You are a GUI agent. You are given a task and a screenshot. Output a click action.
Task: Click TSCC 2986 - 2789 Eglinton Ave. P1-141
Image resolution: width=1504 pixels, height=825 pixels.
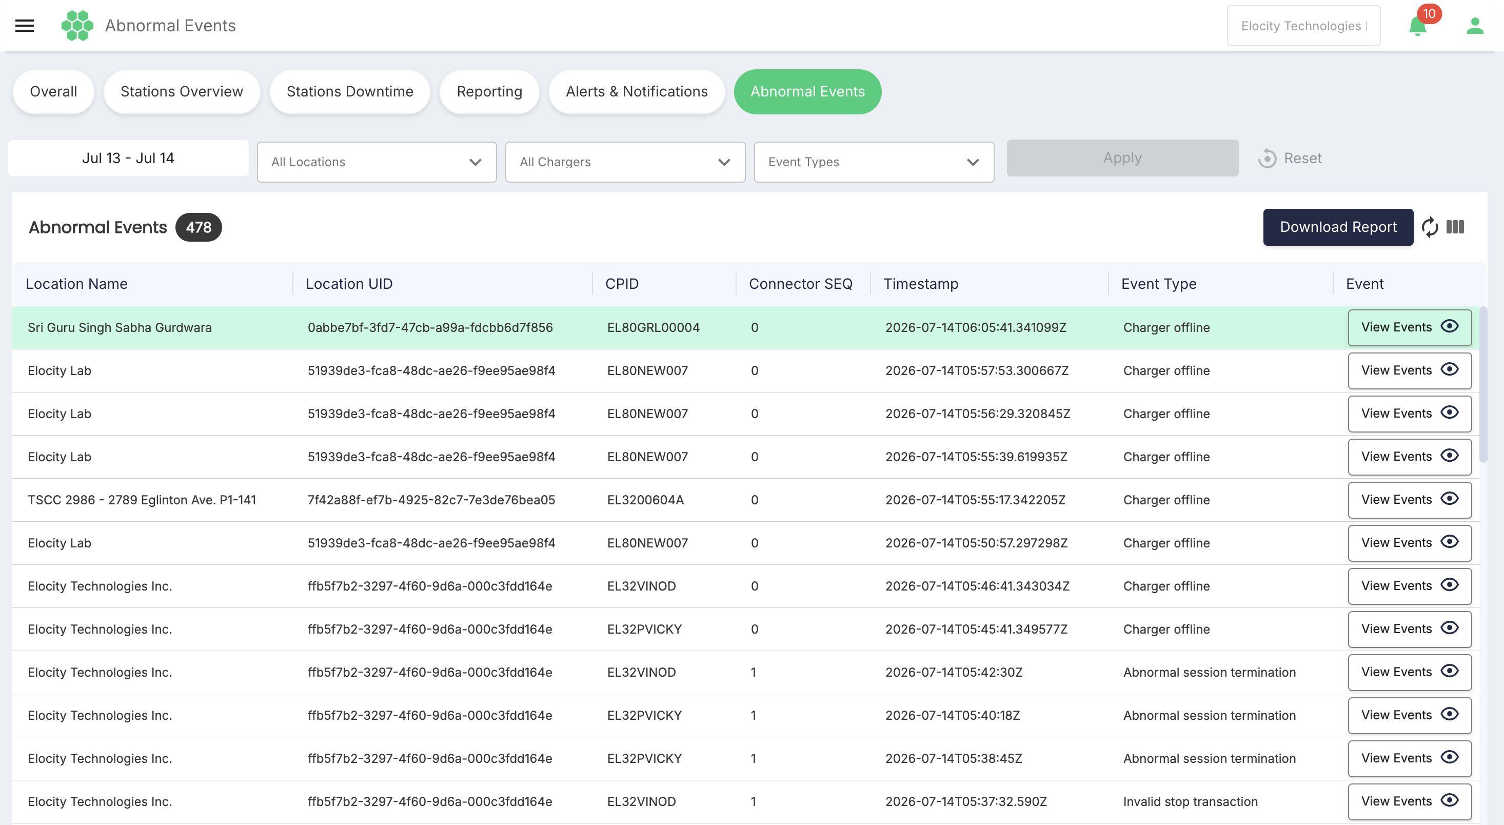[x=142, y=500]
